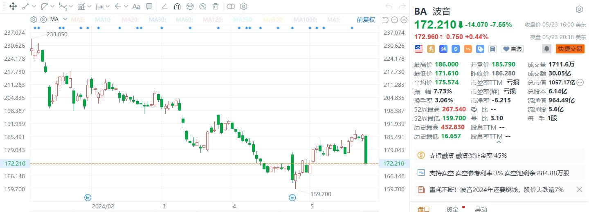Click the lightning Level 1 quote icon

point(431,49)
